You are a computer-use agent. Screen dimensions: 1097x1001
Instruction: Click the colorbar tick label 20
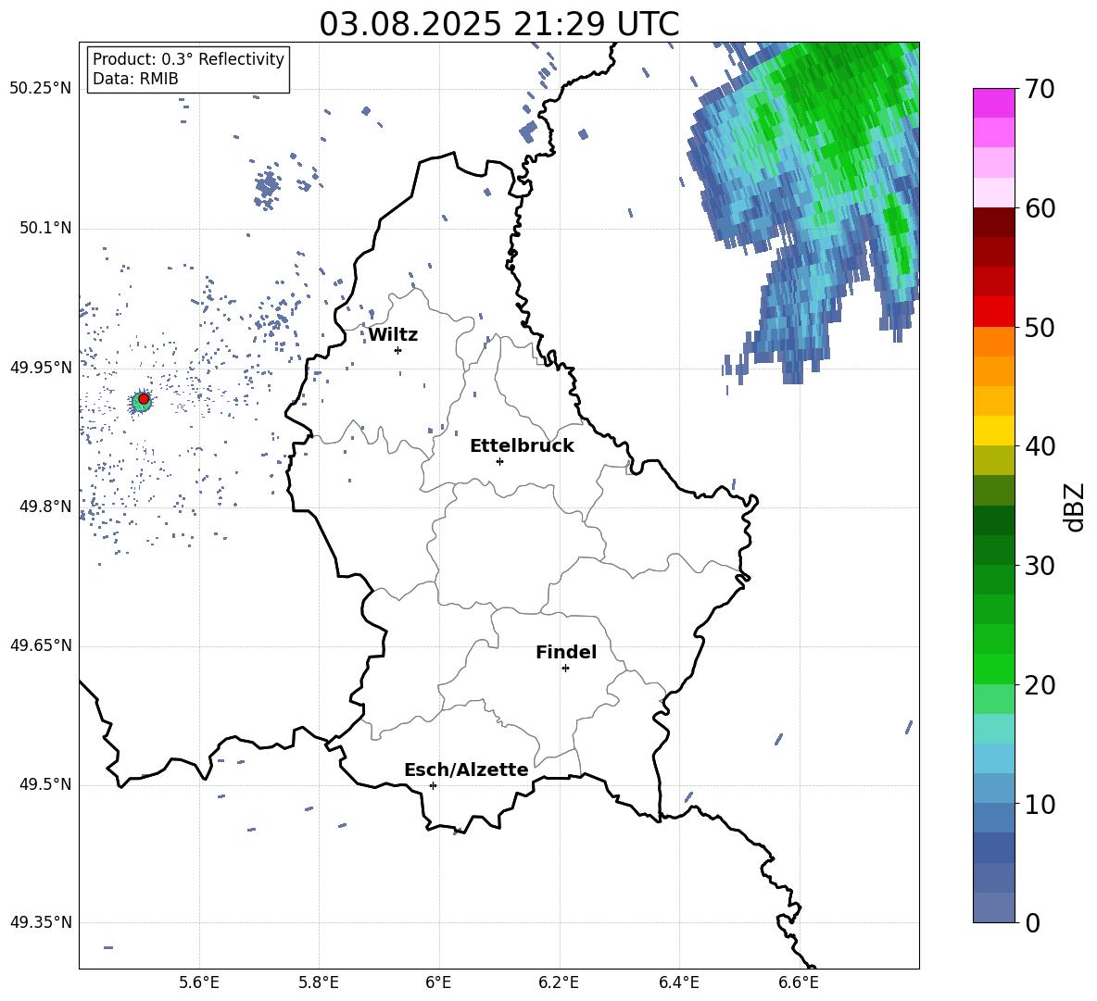tap(1040, 685)
